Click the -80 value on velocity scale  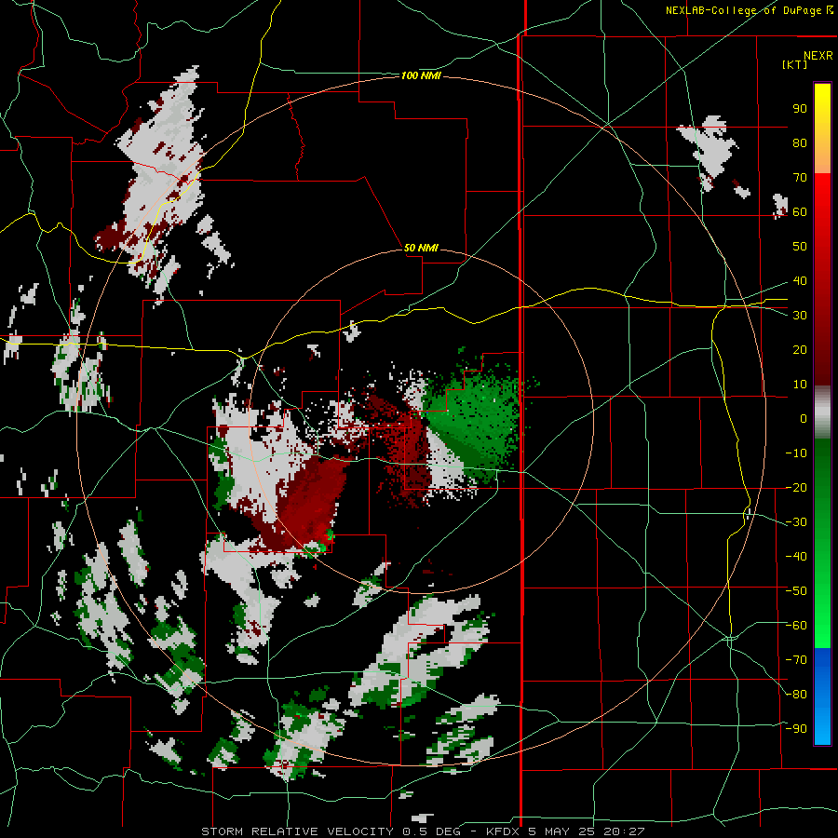(796, 695)
